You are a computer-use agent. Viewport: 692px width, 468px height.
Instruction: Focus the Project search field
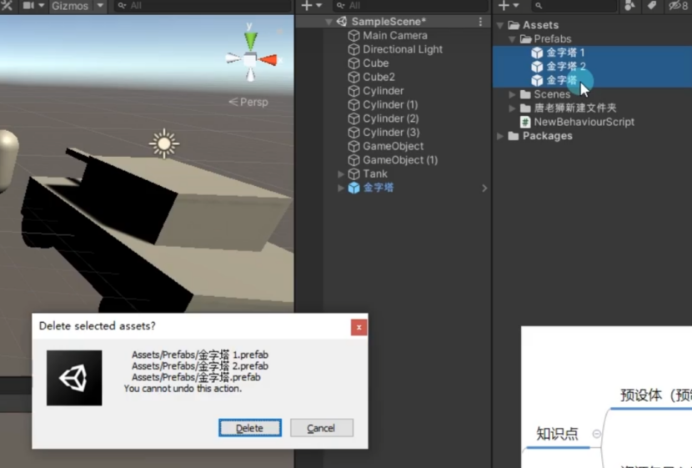pos(574,6)
